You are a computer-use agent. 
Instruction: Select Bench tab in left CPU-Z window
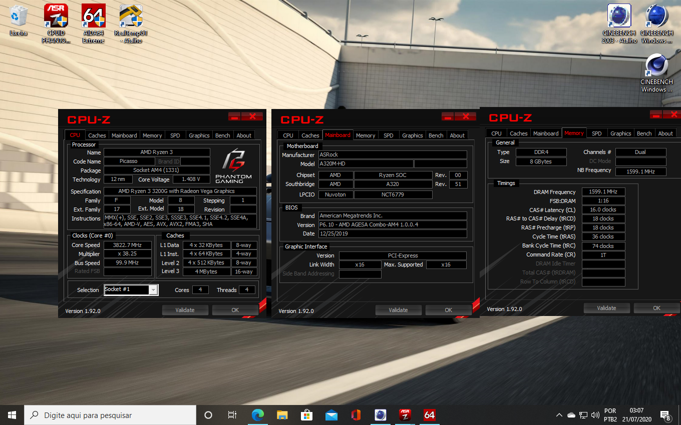point(223,135)
